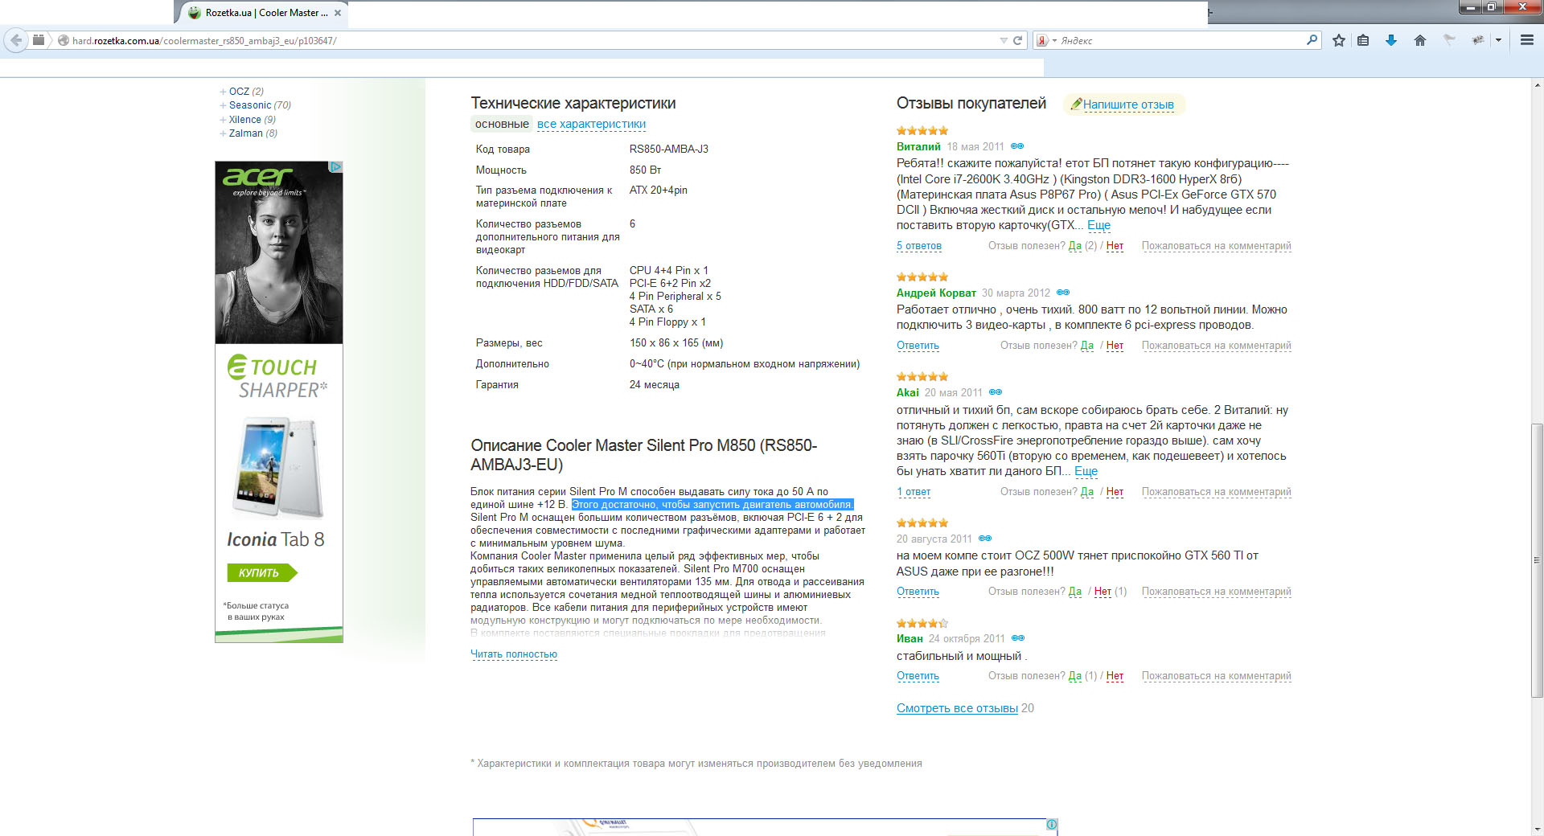
Task: Click the permalink icon next to Андрей Корват's date
Action: 1063,293
